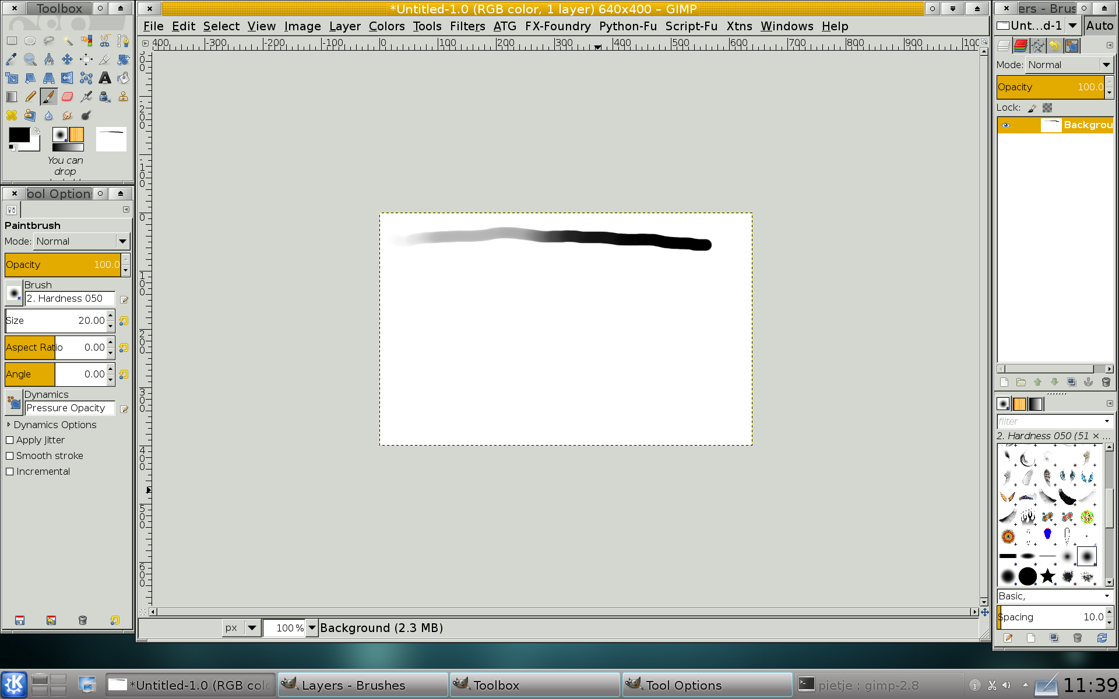Viewport: 1119px width, 699px height.
Task: Select the Flip tool
Action: point(68,78)
